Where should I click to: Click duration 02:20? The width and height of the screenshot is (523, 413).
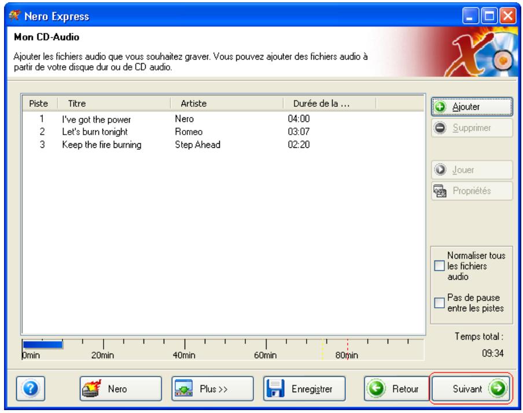[299, 145]
